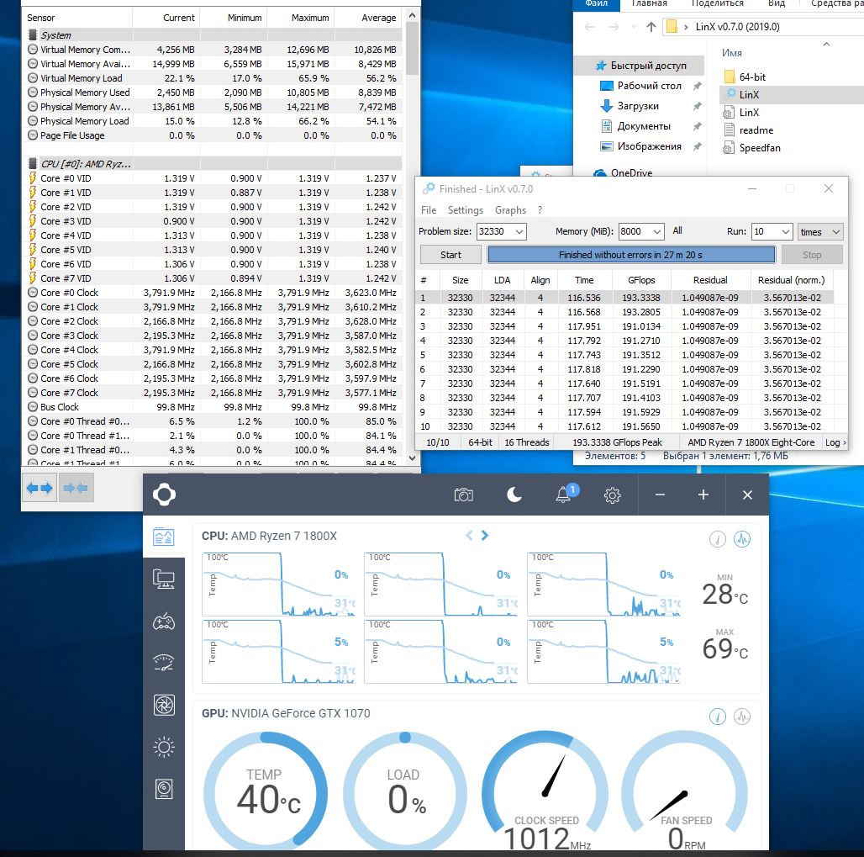864x857 pixels.
Task: Select the Bus Clock sensor row
Action: coord(212,407)
